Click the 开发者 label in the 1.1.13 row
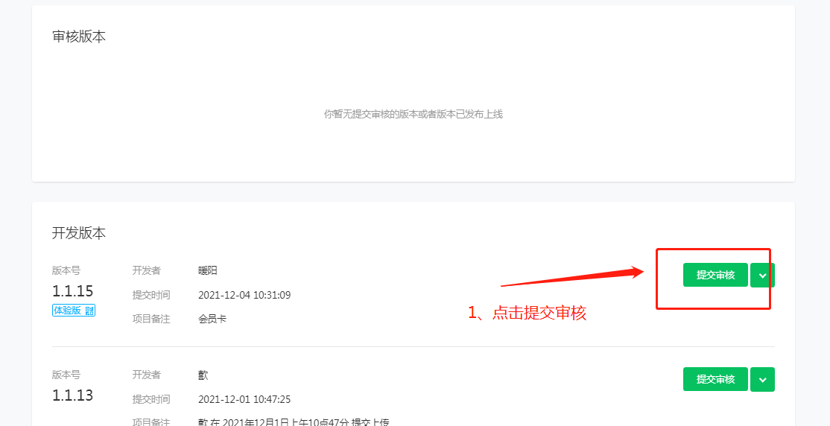Viewport: 830px width, 426px height. coord(147,375)
